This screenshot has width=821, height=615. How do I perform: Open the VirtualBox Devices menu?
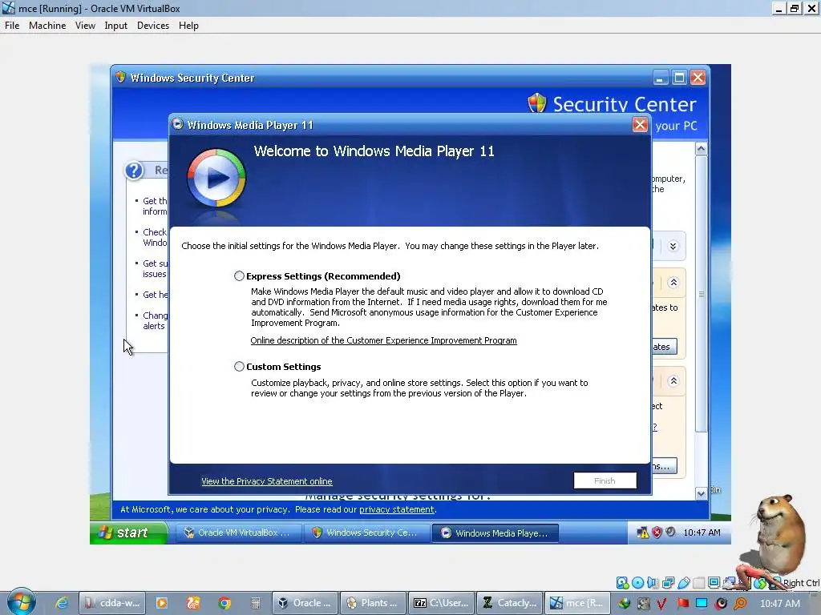[153, 26]
